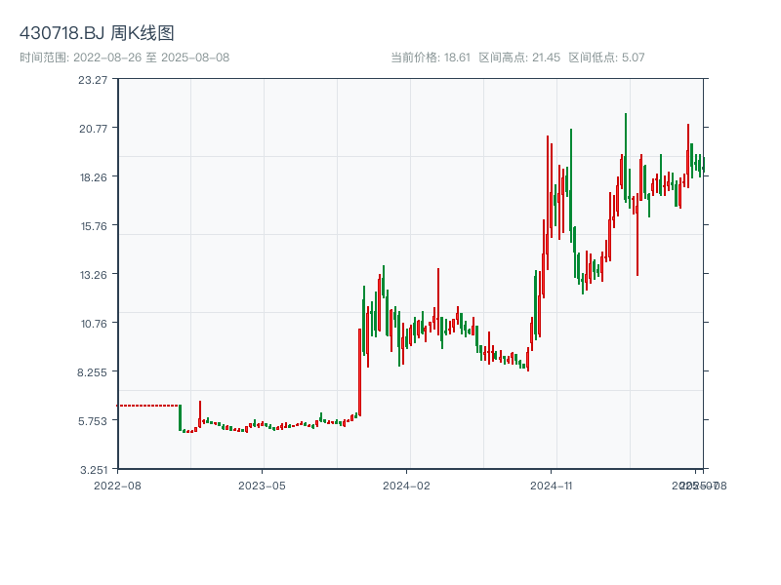The width and height of the screenshot is (781, 585).
Task: Click y-axis value 13.26
Action: click(x=93, y=275)
